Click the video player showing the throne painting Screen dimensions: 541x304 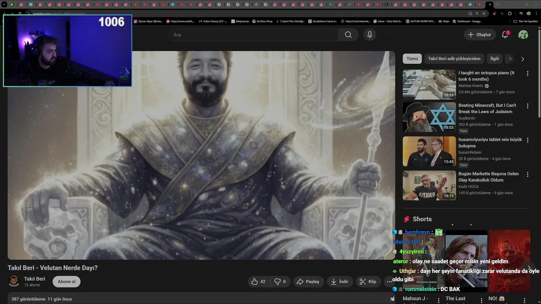tap(201, 155)
